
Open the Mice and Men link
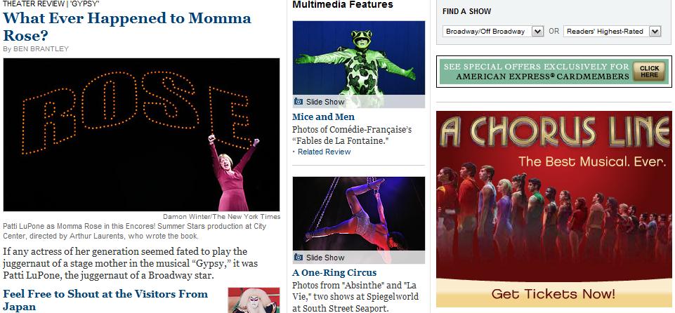(323, 117)
